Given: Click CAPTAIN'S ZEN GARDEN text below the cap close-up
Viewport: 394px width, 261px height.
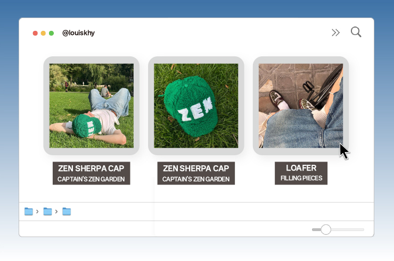Looking at the screenshot, I should [x=196, y=179].
